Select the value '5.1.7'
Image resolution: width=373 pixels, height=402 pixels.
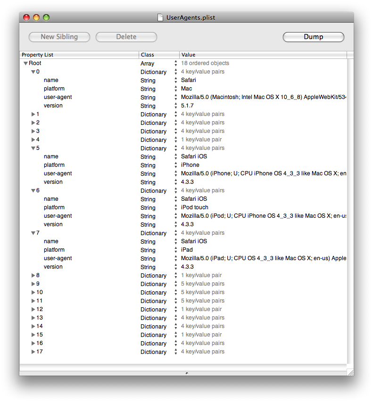187,106
